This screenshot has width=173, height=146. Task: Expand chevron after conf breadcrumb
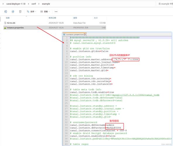pyautogui.click(x=39, y=4)
